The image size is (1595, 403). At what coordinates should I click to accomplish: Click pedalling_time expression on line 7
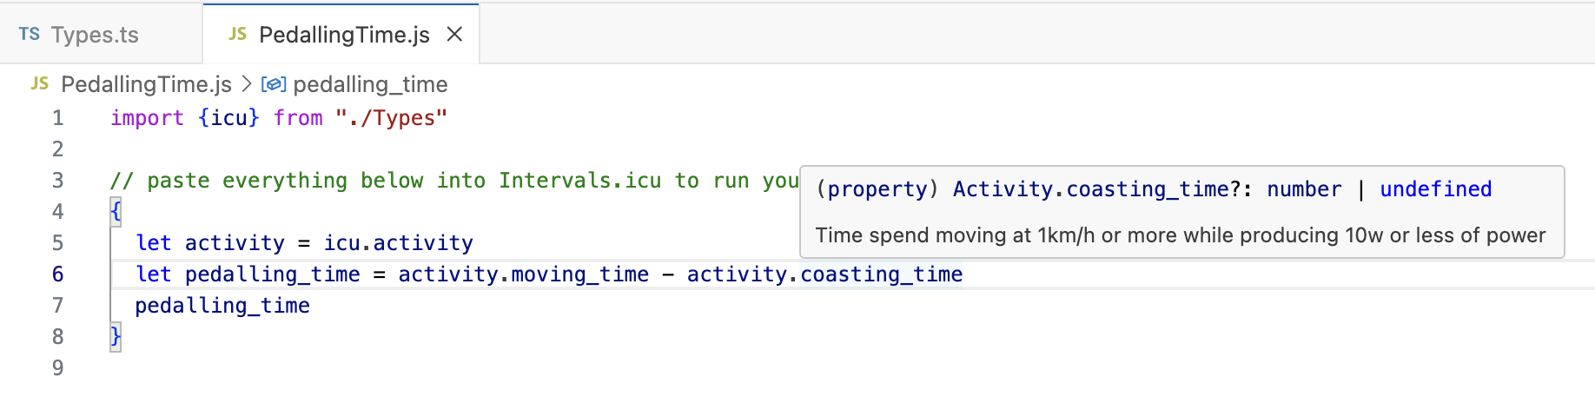coord(222,306)
